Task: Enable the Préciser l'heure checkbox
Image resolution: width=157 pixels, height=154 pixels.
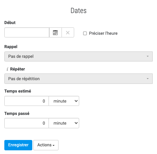Action: (85, 33)
